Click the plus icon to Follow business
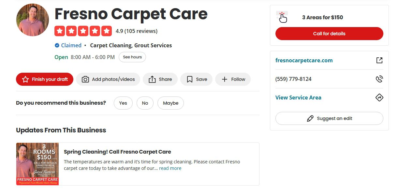 click(x=225, y=79)
